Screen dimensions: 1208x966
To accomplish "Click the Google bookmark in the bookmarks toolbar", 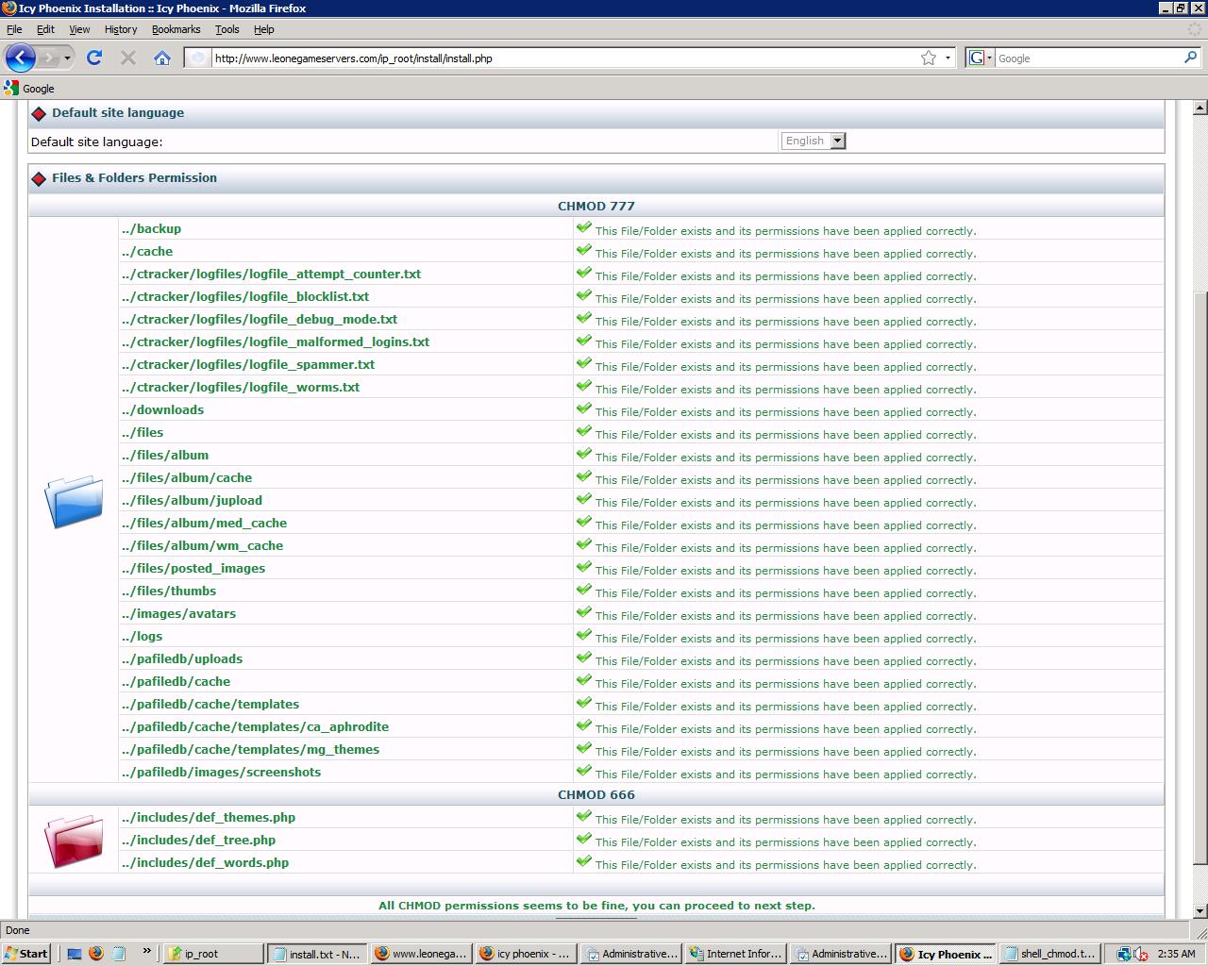I will click(x=29, y=89).
